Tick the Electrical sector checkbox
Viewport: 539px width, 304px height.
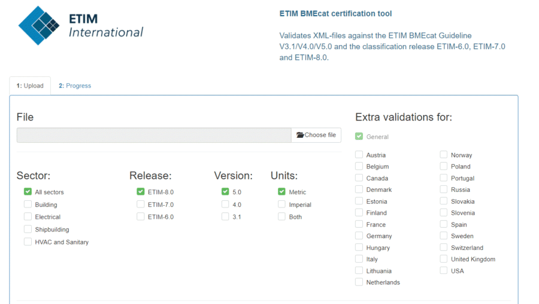point(28,217)
